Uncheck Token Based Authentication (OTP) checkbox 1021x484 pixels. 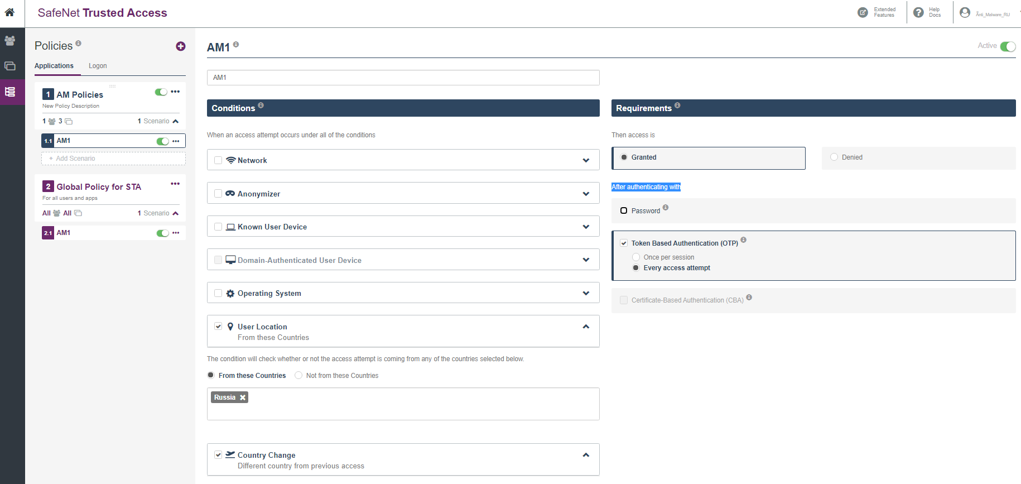[x=624, y=243]
